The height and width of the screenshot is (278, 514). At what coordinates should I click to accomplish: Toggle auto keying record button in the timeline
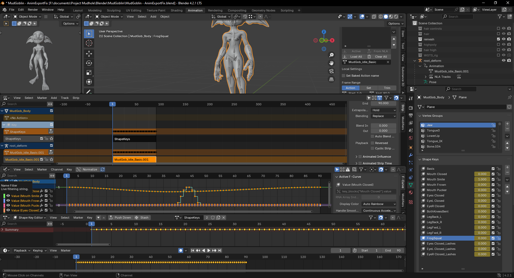(181, 250)
